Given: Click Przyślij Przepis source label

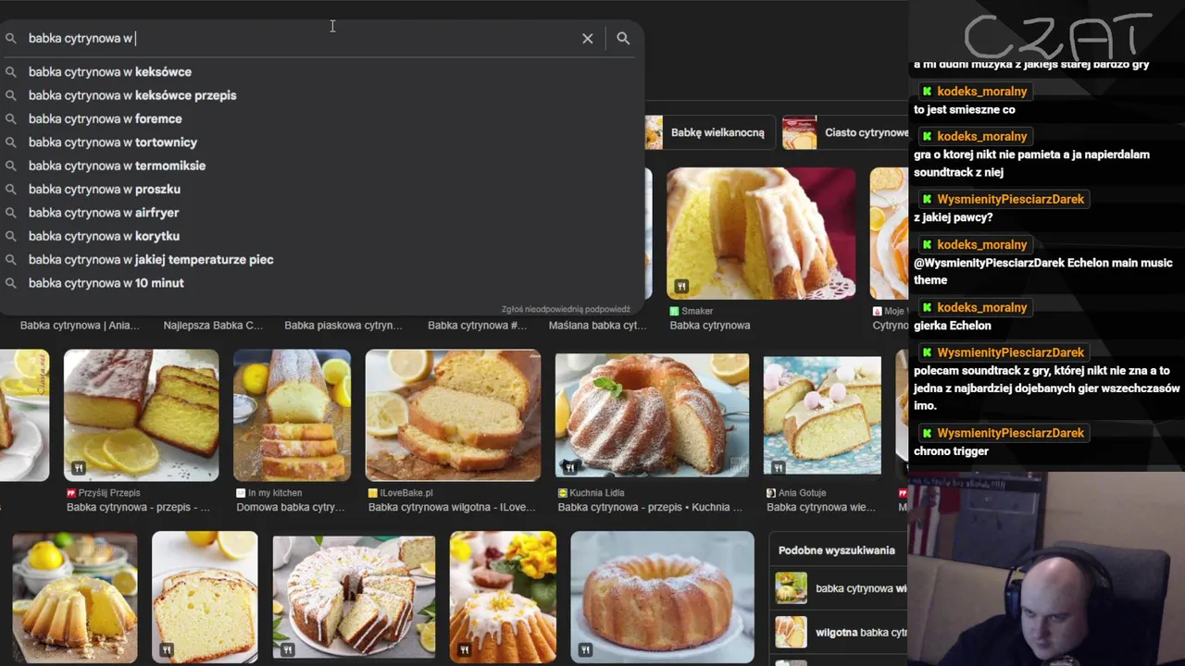Looking at the screenshot, I should click(103, 494).
